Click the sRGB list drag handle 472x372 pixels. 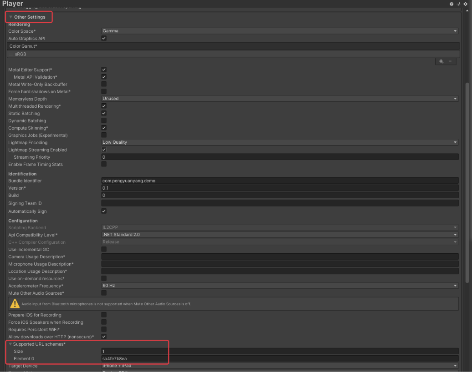tap(11, 55)
